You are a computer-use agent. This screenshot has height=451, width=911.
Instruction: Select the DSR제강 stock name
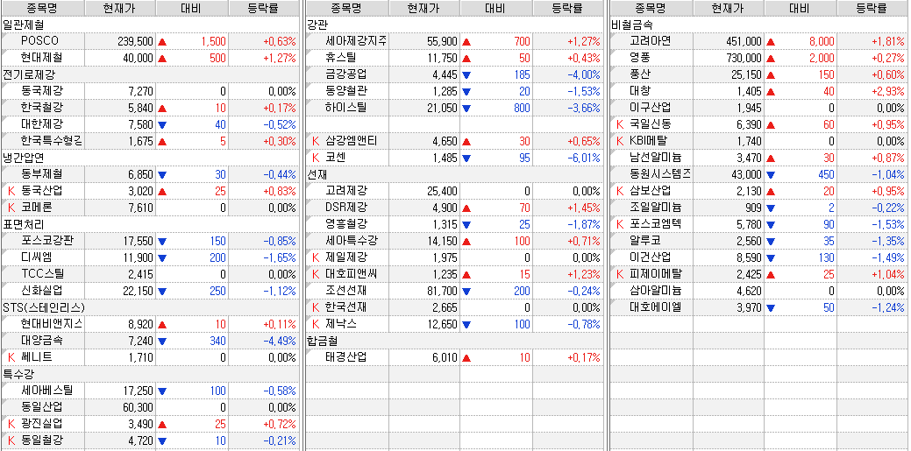click(x=347, y=208)
